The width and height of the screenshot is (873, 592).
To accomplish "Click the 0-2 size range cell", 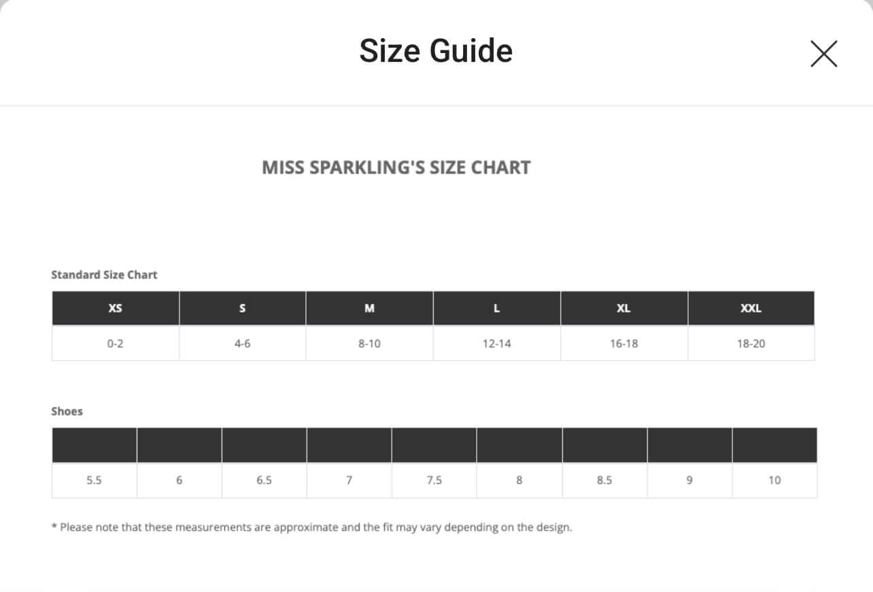I will pos(116,344).
